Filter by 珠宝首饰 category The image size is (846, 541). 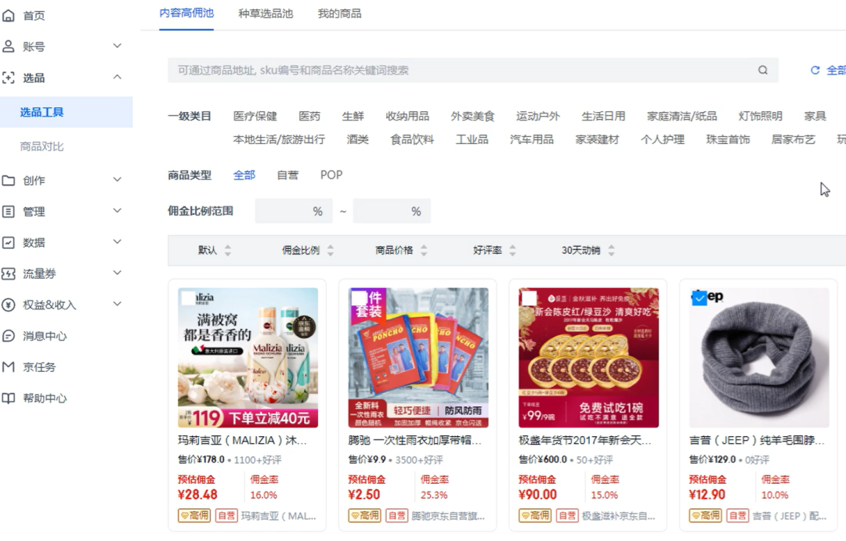coord(728,139)
